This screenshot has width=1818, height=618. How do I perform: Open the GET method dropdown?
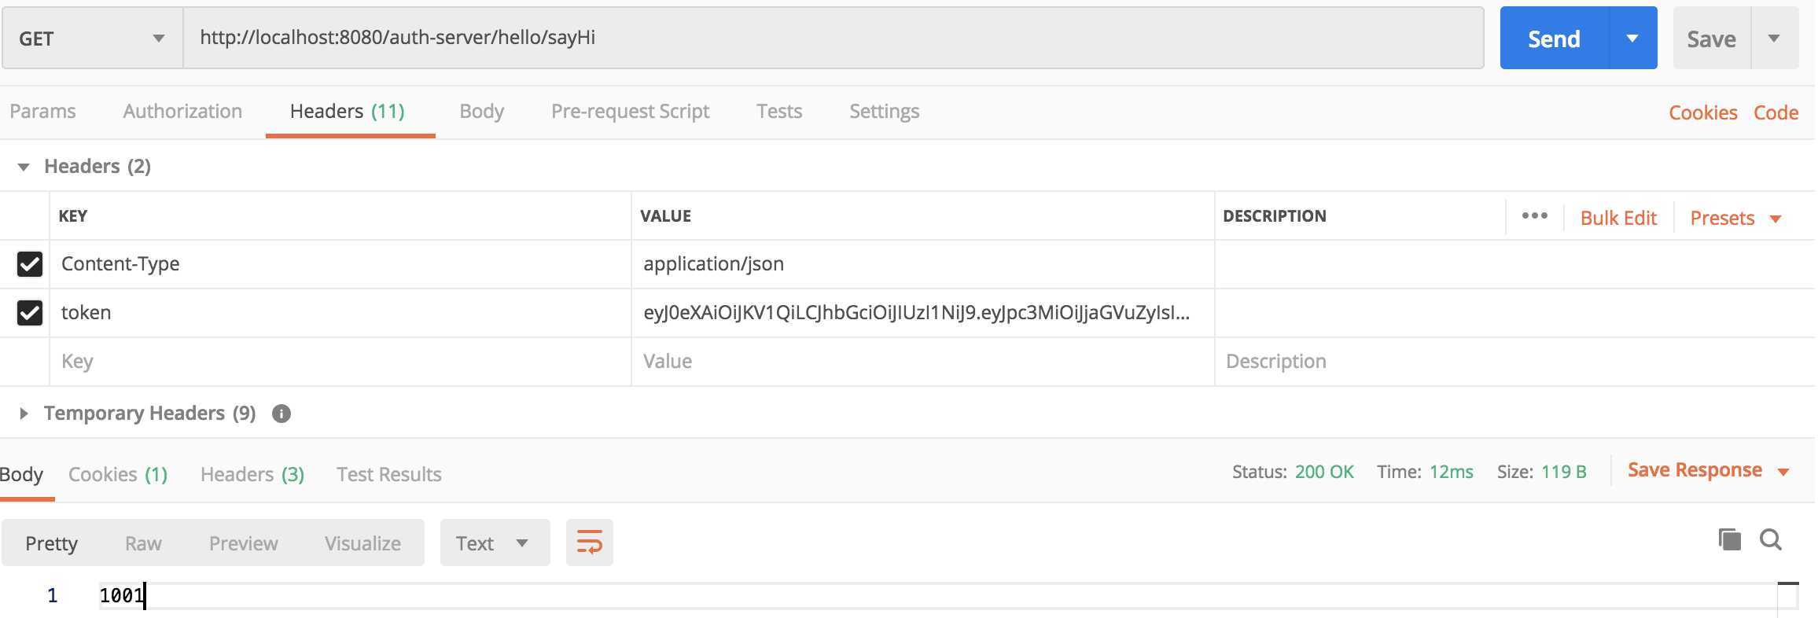92,39
